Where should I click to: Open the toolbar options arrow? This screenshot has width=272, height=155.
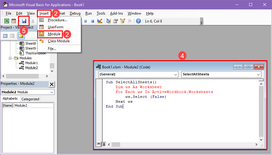[202, 22]
